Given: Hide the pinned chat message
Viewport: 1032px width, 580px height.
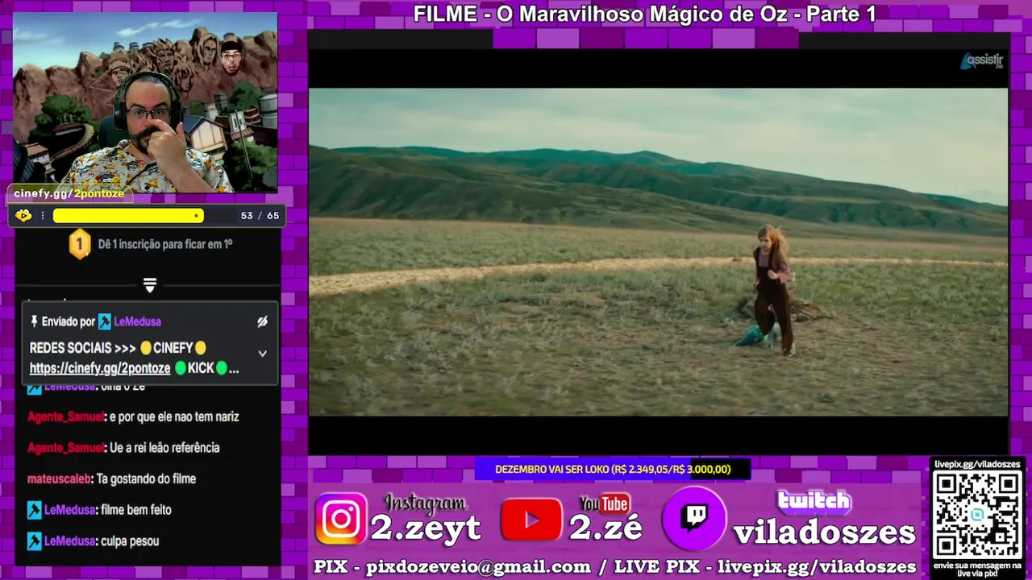Looking at the screenshot, I should click(262, 321).
